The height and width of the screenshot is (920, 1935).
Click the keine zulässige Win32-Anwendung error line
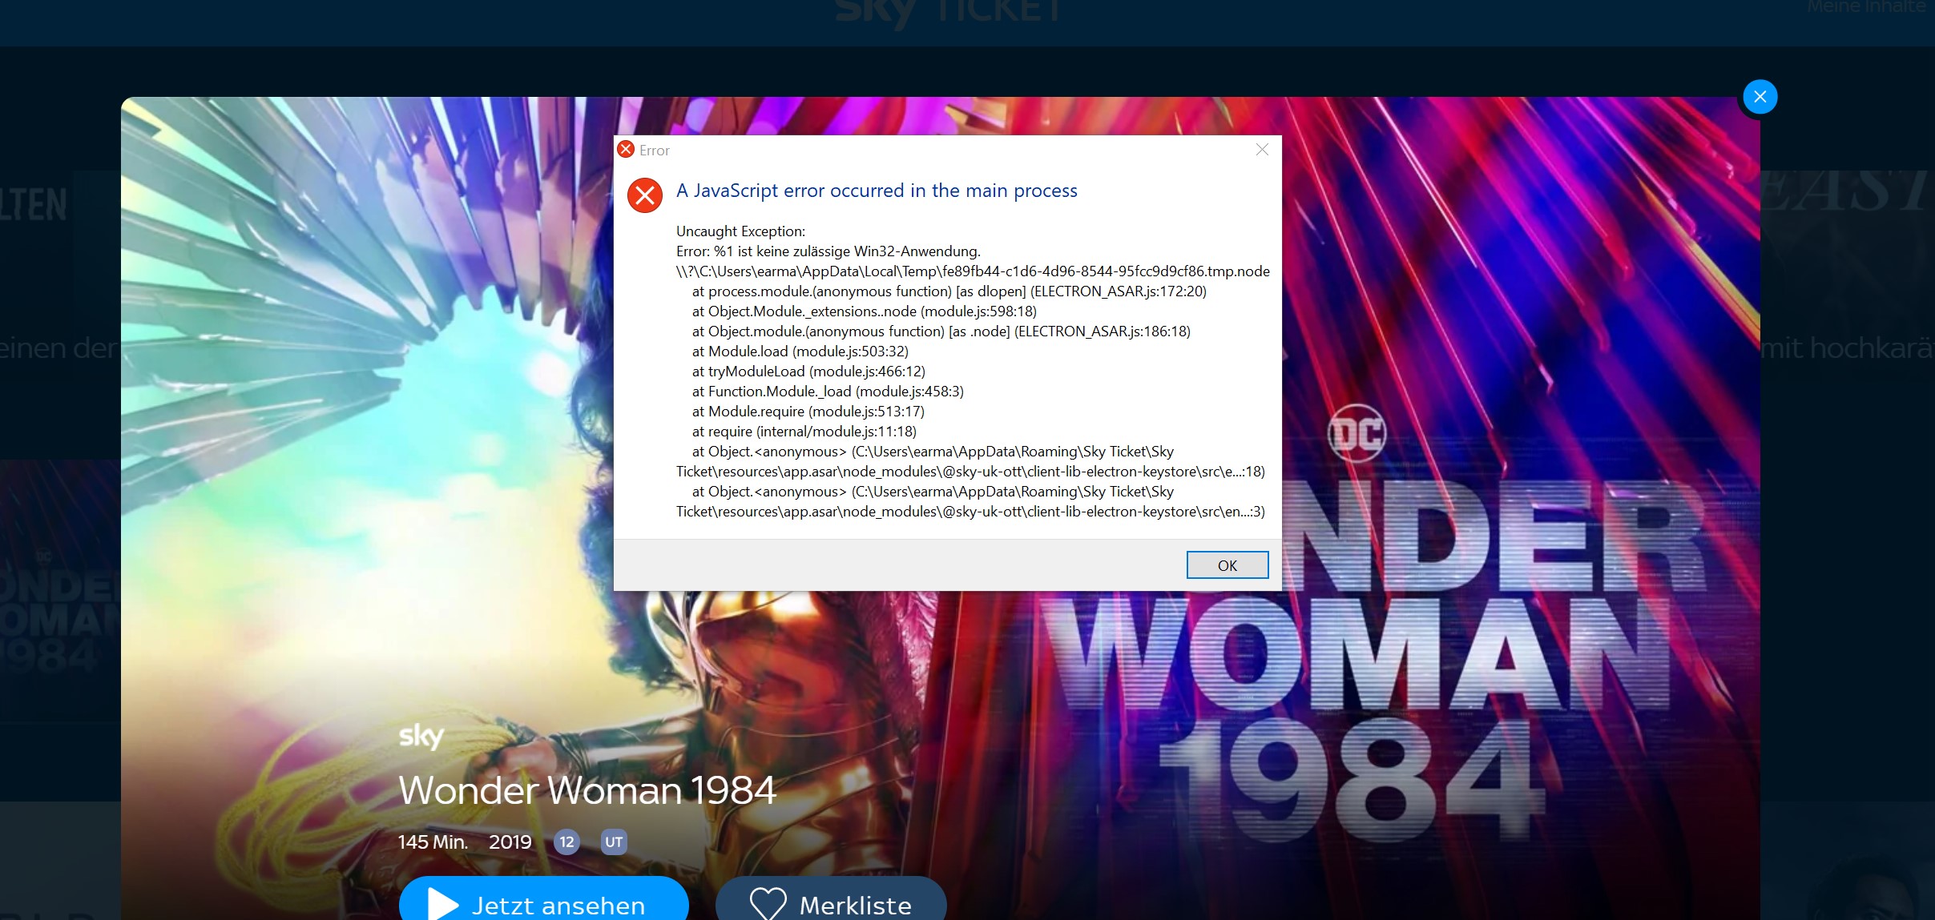(x=828, y=251)
